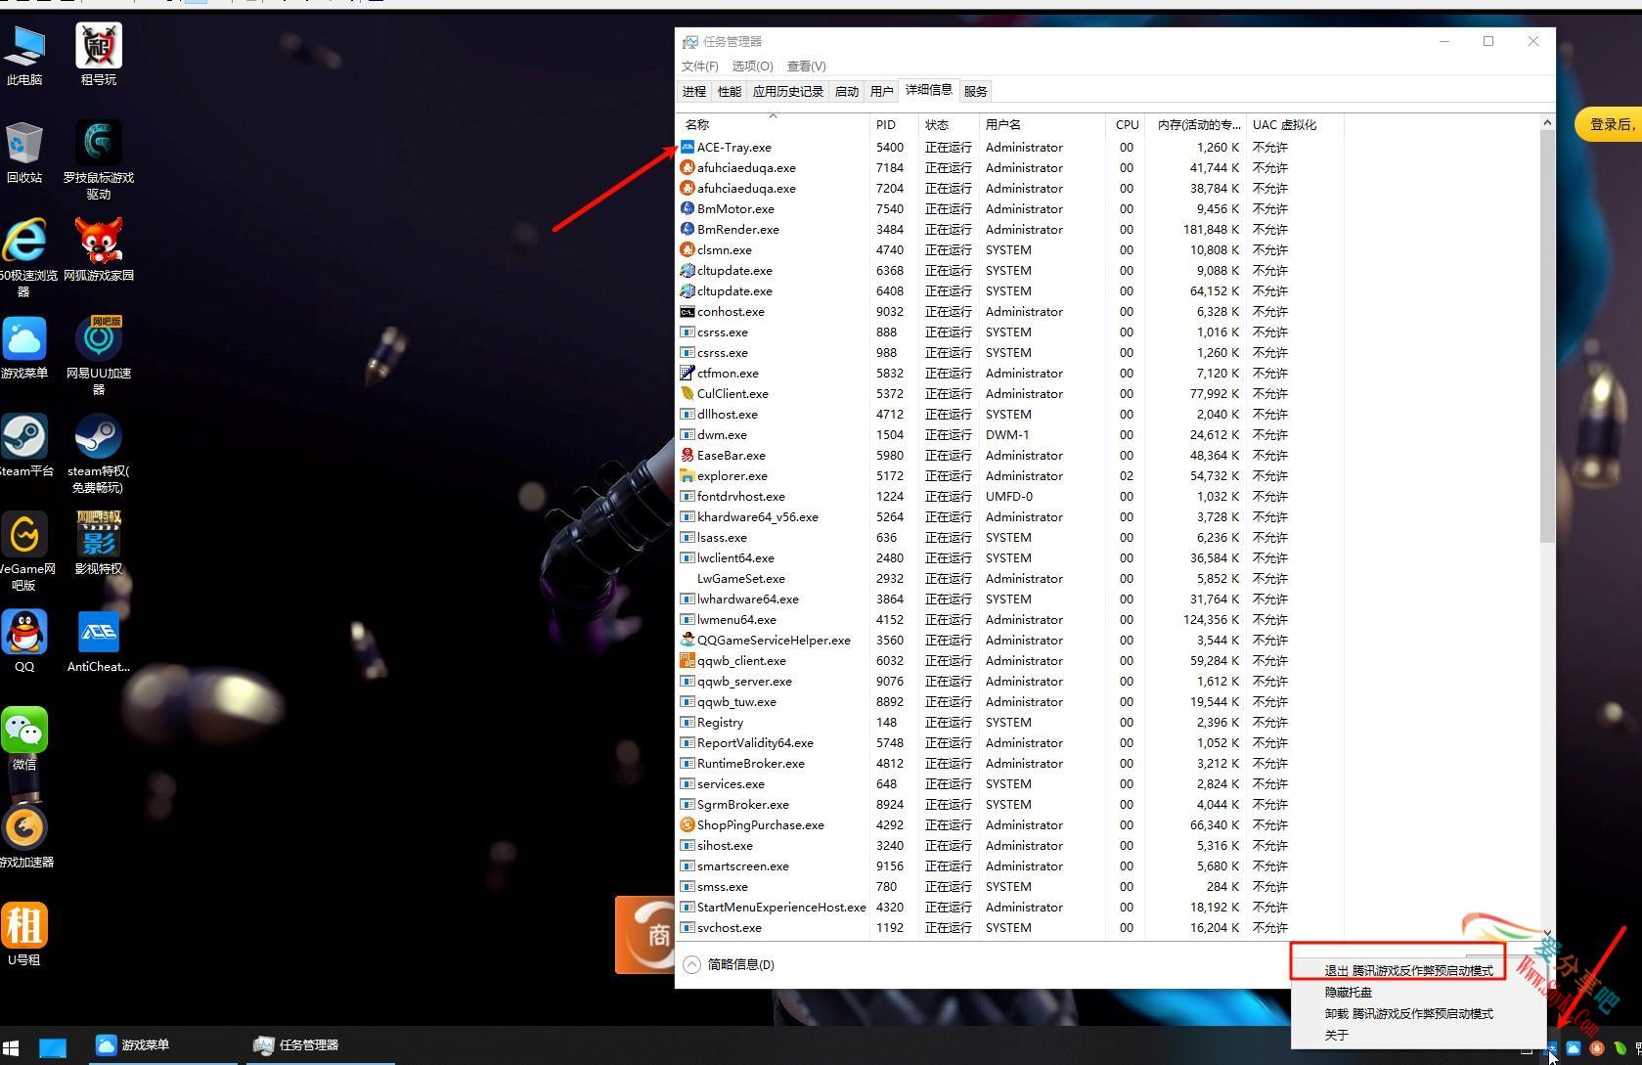
Task: Open the 查看(V) menu
Action: click(806, 67)
